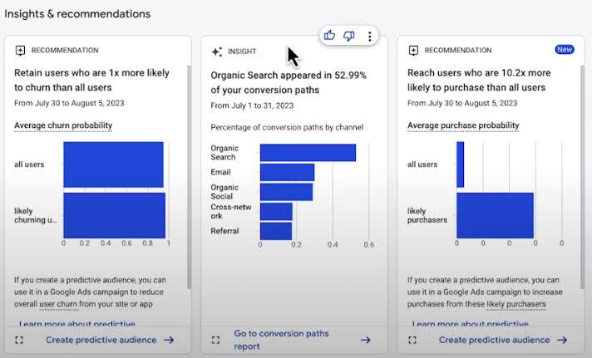Viewport: 592px width, 358px height.
Task: Open Learn more link in churn card
Action: [76, 324]
